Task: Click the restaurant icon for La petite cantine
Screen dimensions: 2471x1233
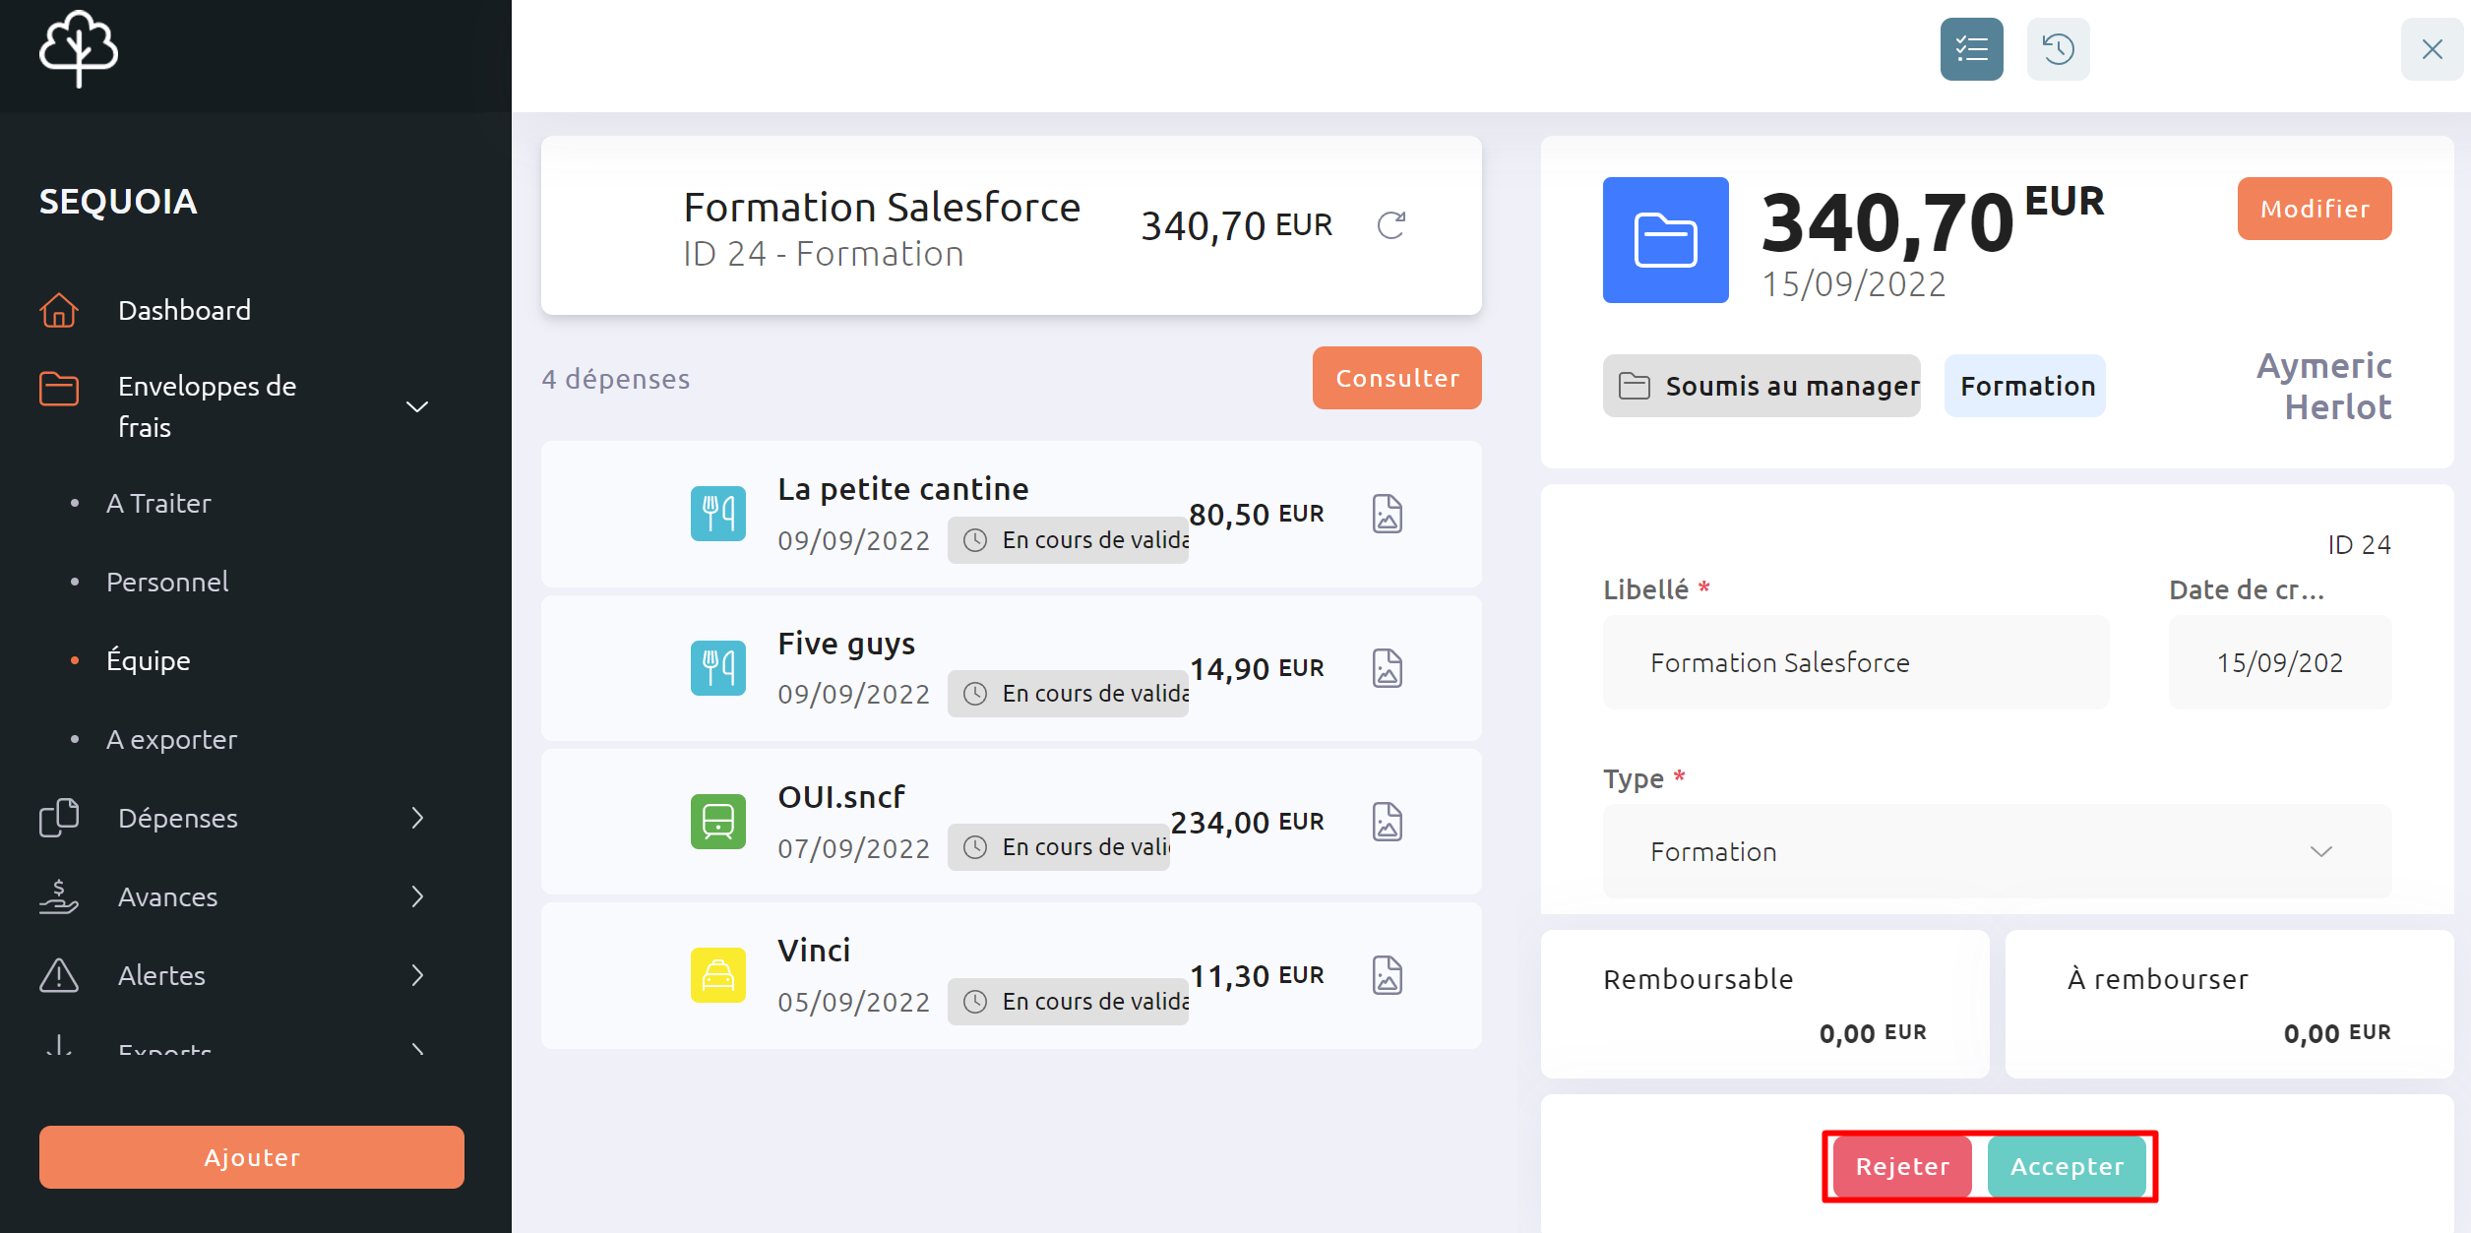Action: pyautogui.click(x=718, y=514)
